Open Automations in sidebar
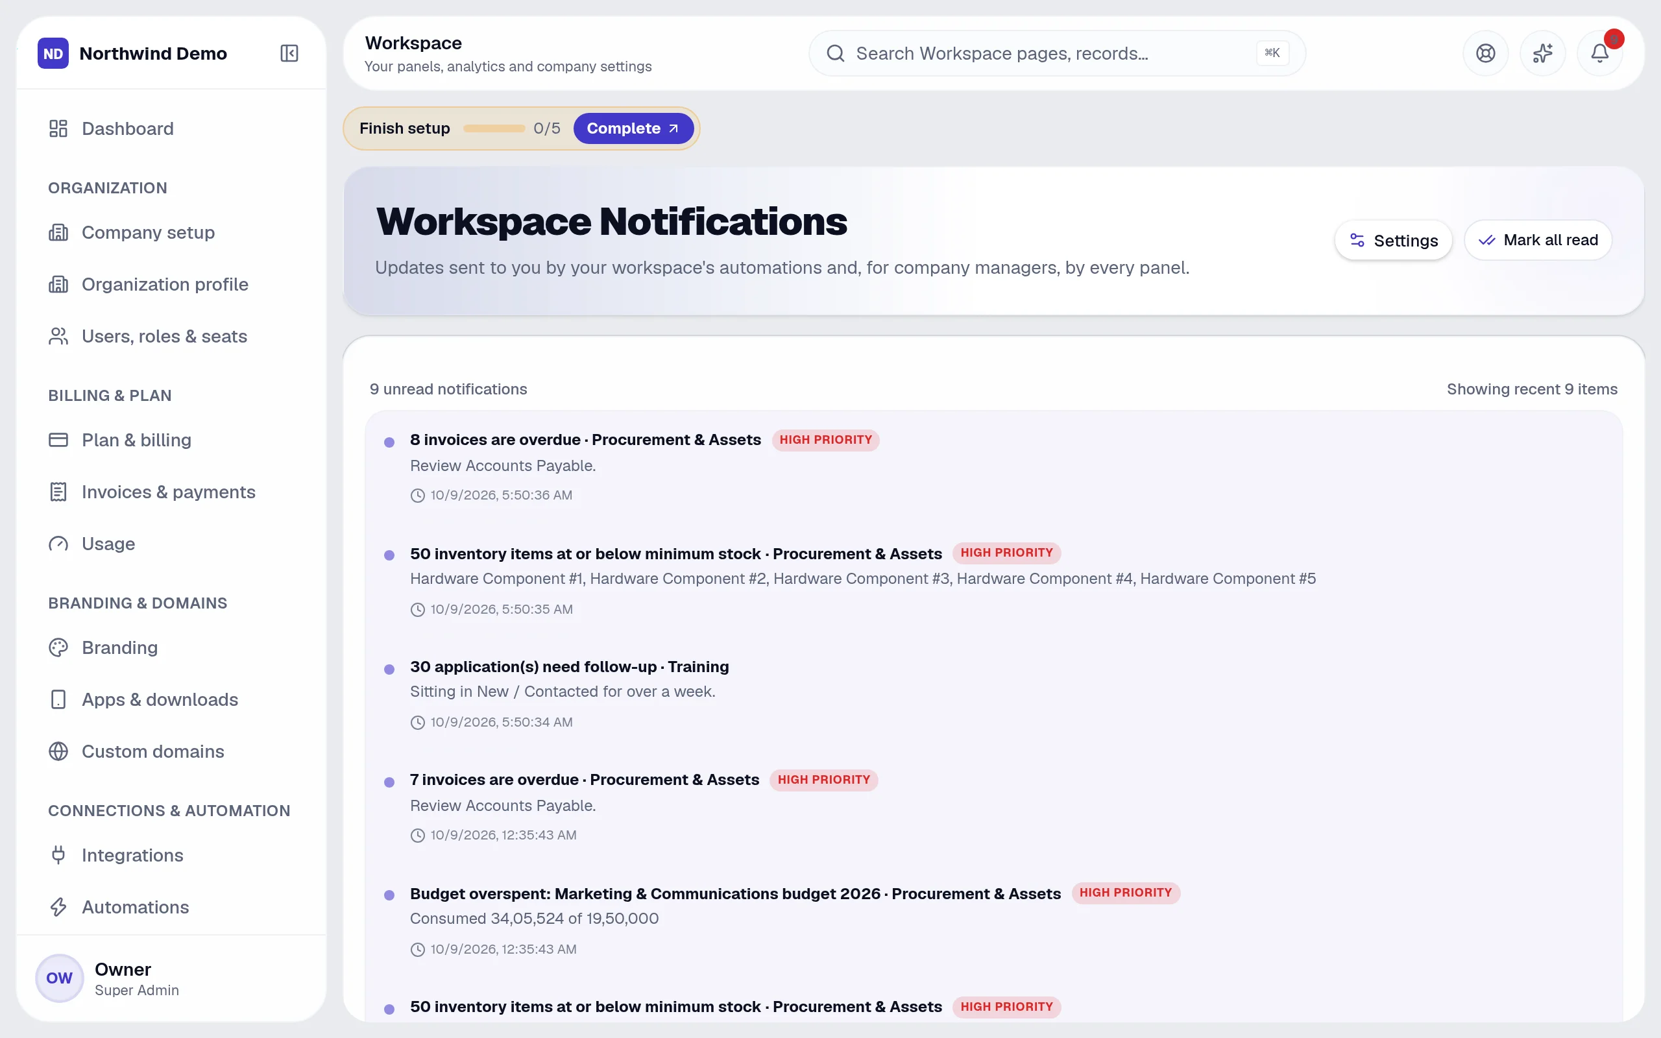The height and width of the screenshot is (1038, 1661). pyautogui.click(x=171, y=907)
